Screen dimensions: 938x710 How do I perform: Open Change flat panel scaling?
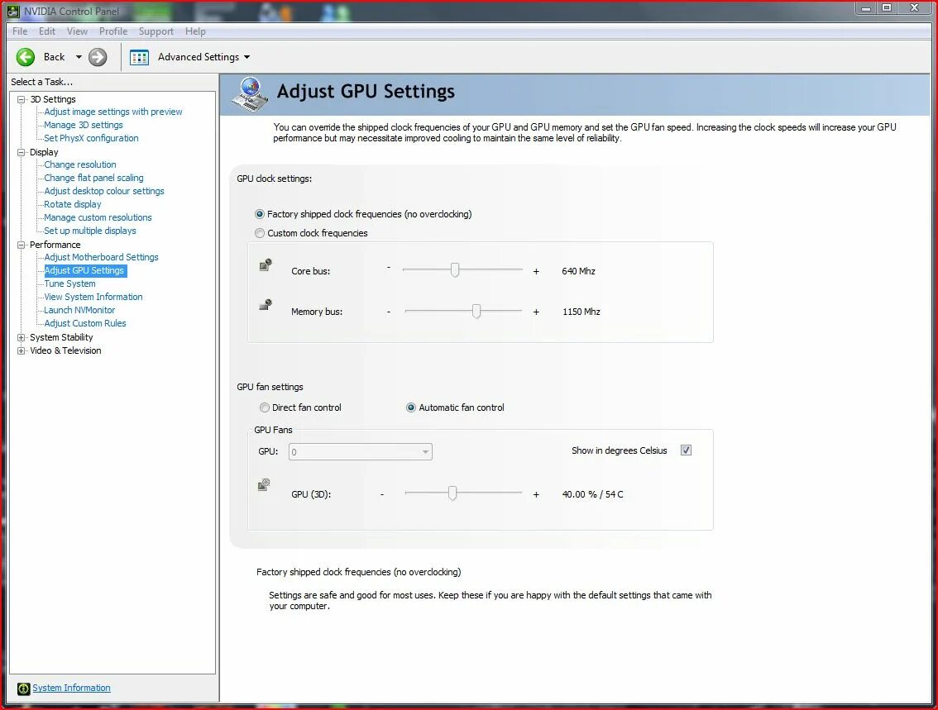(x=93, y=178)
